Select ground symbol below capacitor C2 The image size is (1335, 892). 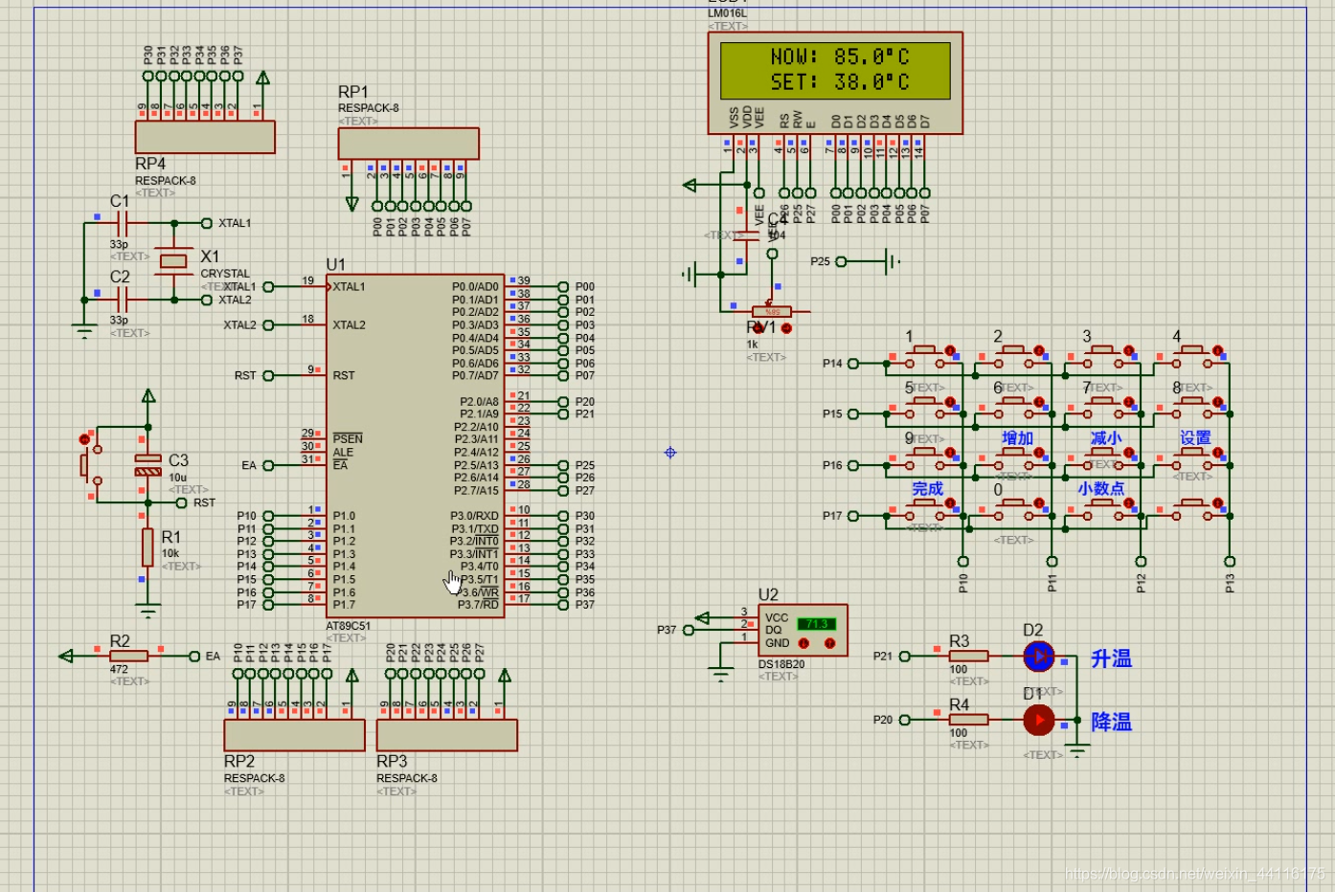84,331
